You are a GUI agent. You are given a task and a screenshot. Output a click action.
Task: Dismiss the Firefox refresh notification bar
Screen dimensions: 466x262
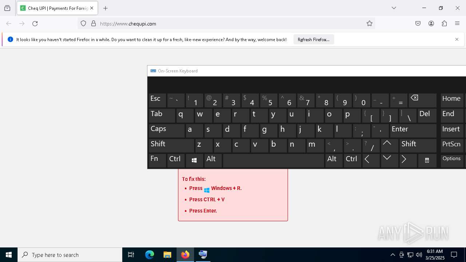pyautogui.click(x=457, y=39)
